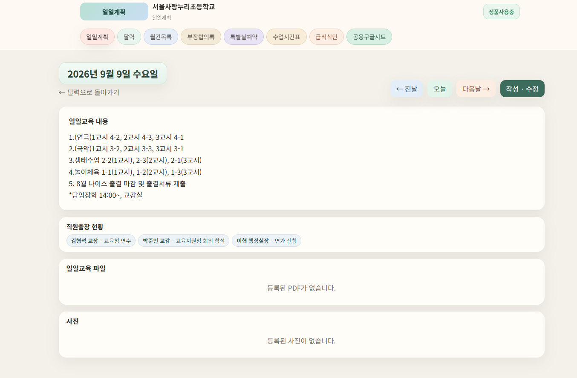Click the 8월 나이스 출결 마감 line
577x378 pixels.
pyautogui.click(x=127, y=184)
